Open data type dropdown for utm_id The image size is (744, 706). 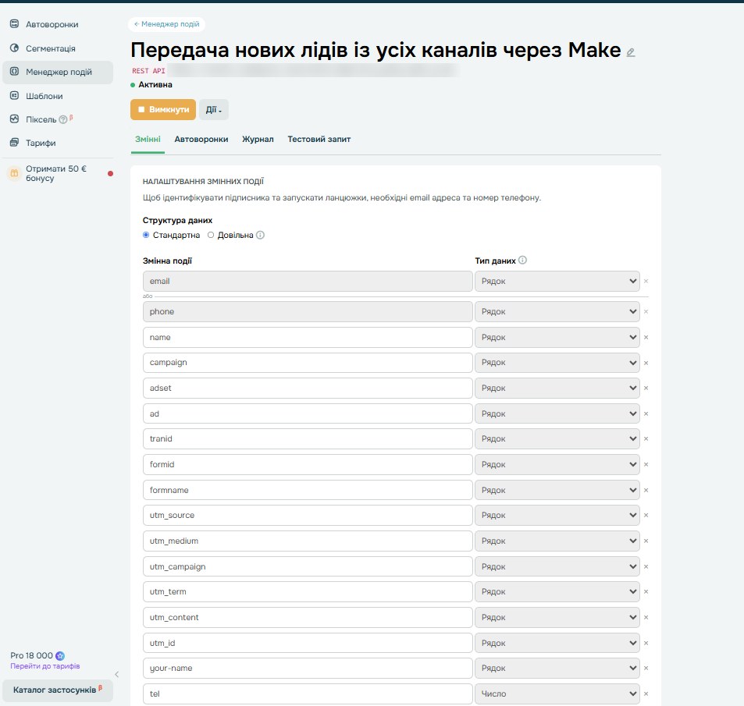coord(557,643)
